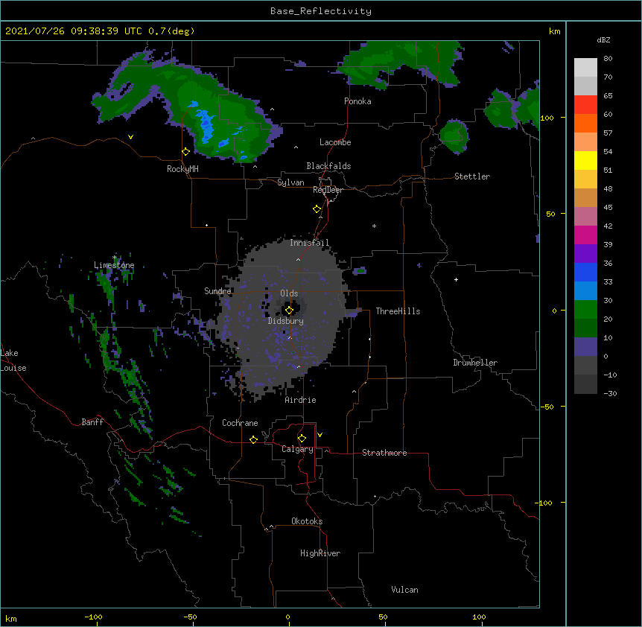Select the Vulcan label
This screenshot has width=642, height=627.
point(404,590)
